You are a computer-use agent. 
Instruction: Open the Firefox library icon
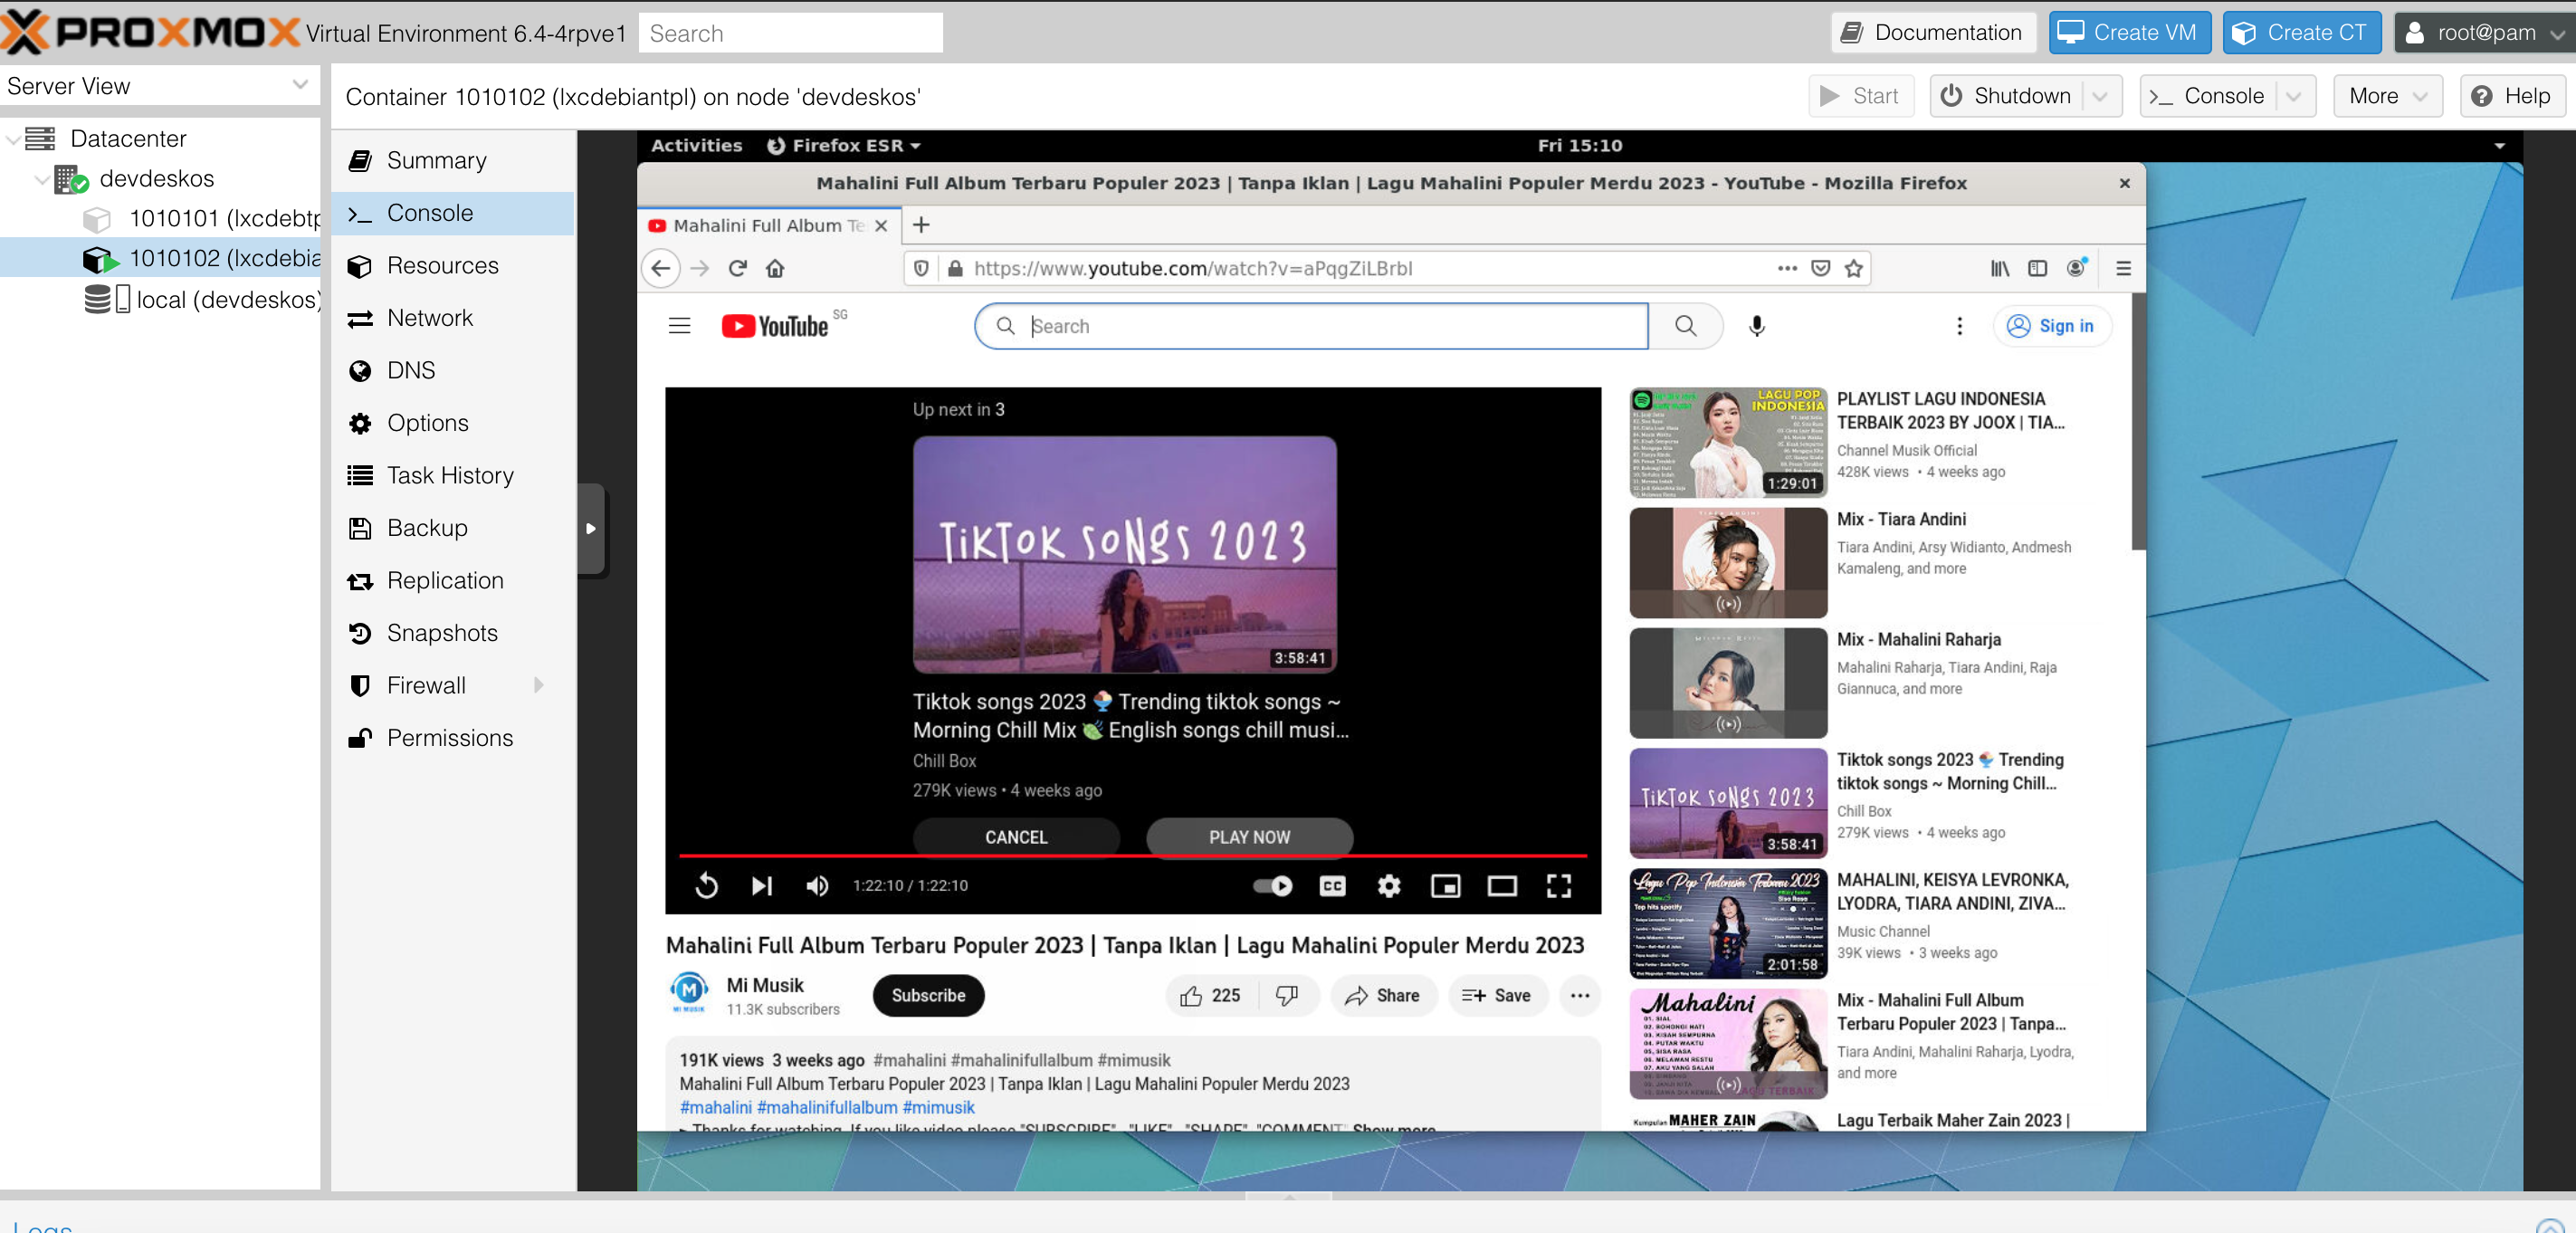pos(1999,268)
